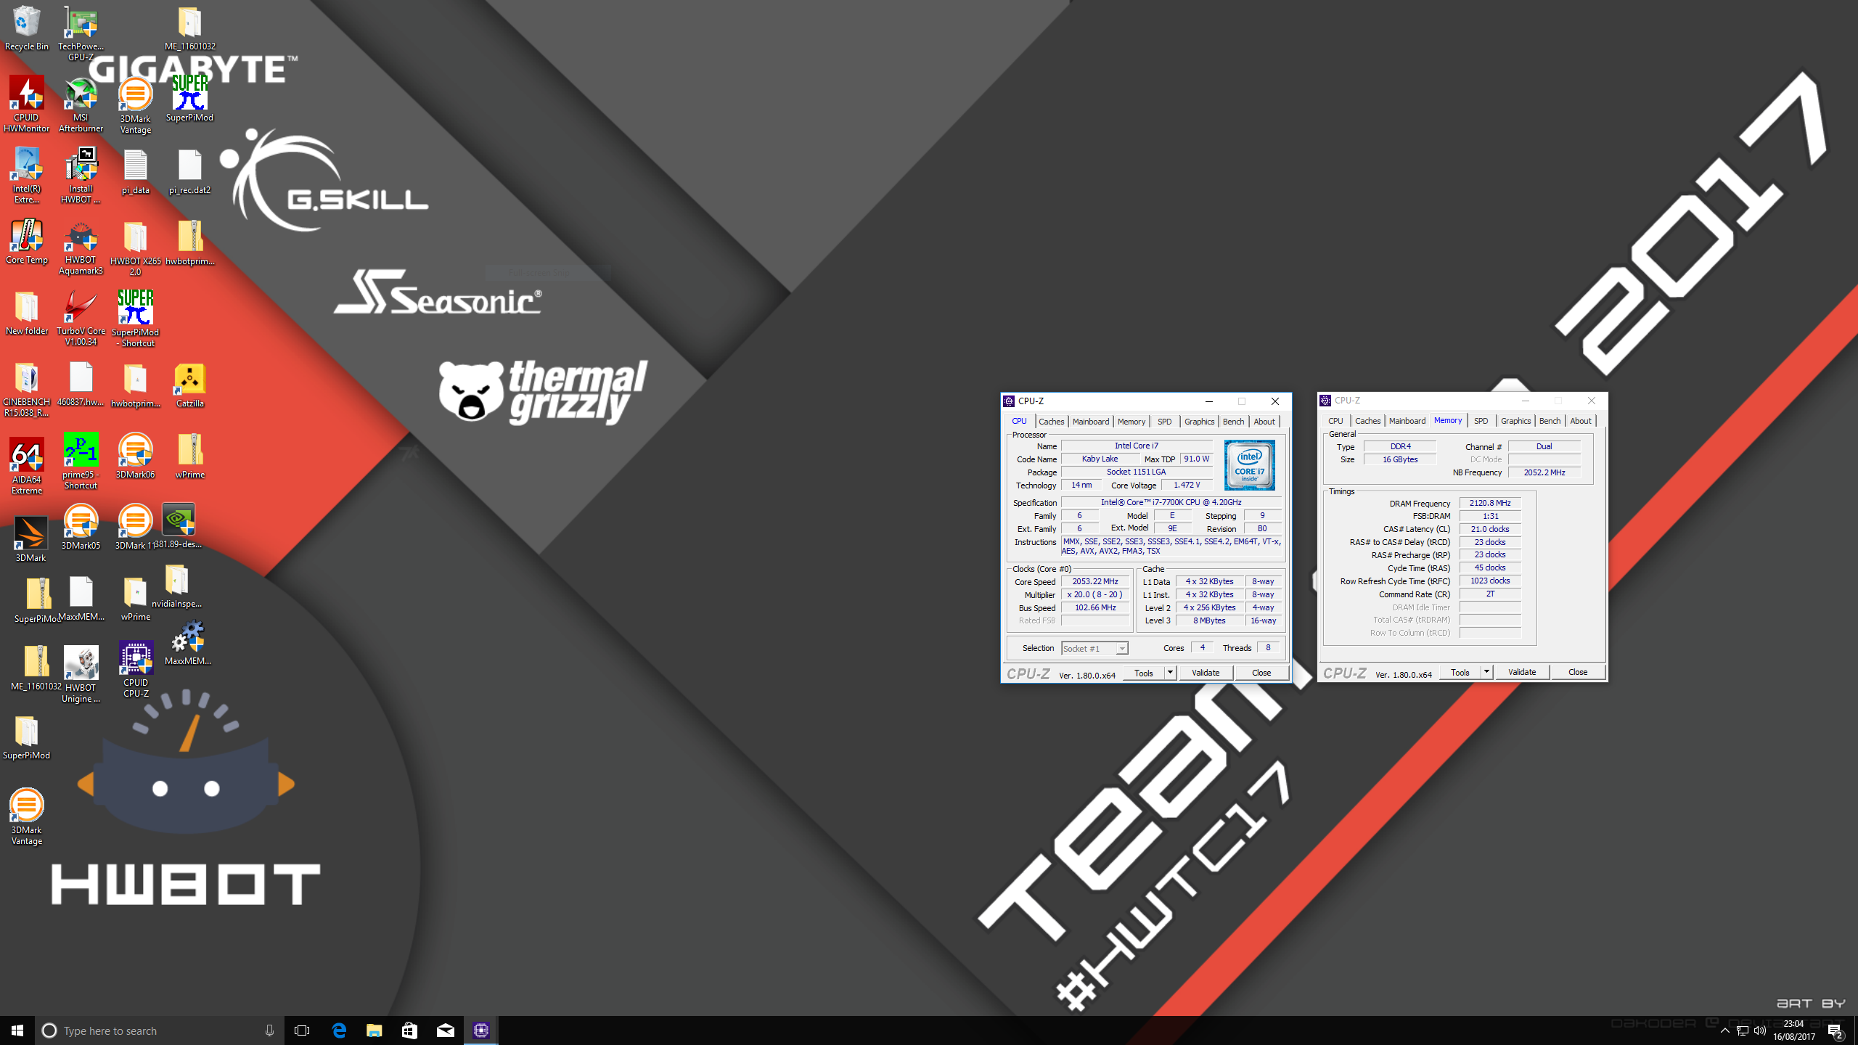Click the Intel Core i7 logo image

coord(1249,465)
